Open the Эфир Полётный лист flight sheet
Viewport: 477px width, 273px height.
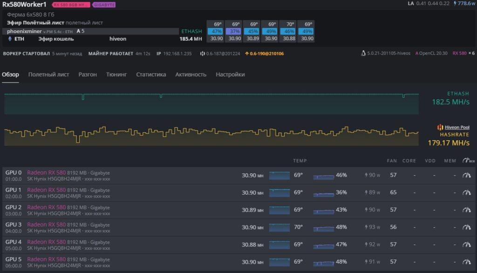coord(35,22)
